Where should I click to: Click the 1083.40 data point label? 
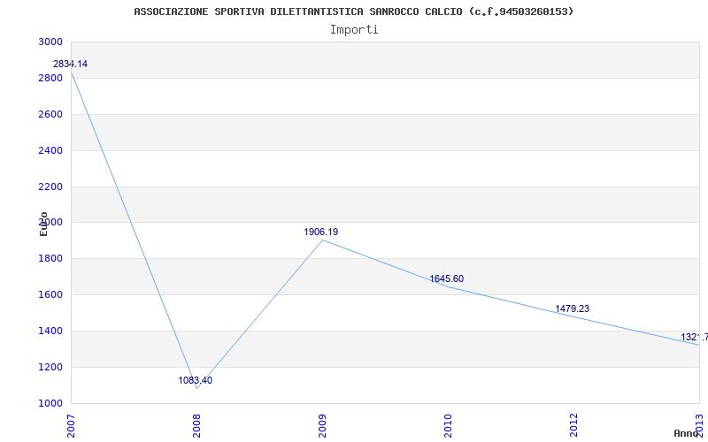click(195, 380)
